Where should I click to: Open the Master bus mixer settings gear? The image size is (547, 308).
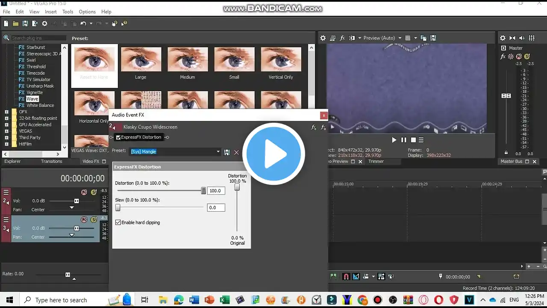pos(503,38)
